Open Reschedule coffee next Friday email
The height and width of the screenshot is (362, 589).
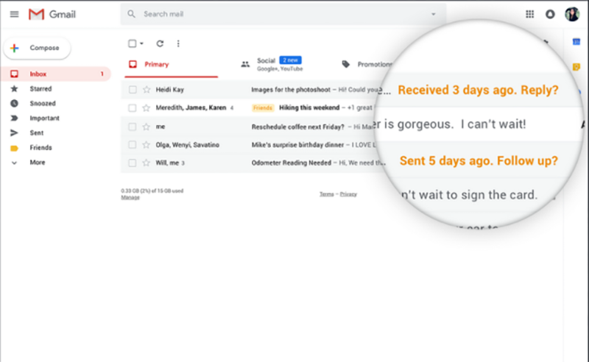pos(298,127)
